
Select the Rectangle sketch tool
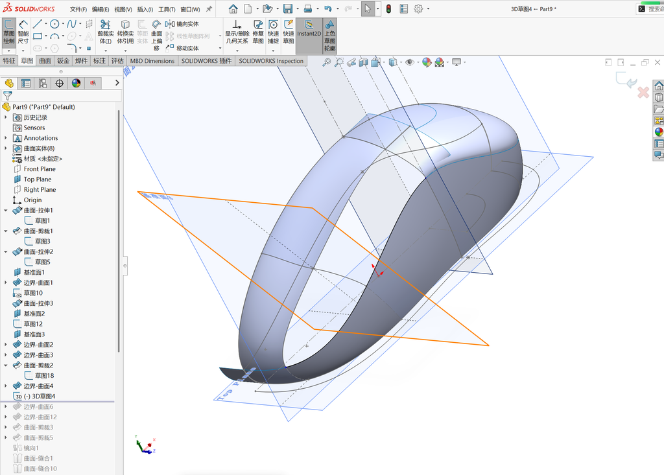[x=37, y=36]
